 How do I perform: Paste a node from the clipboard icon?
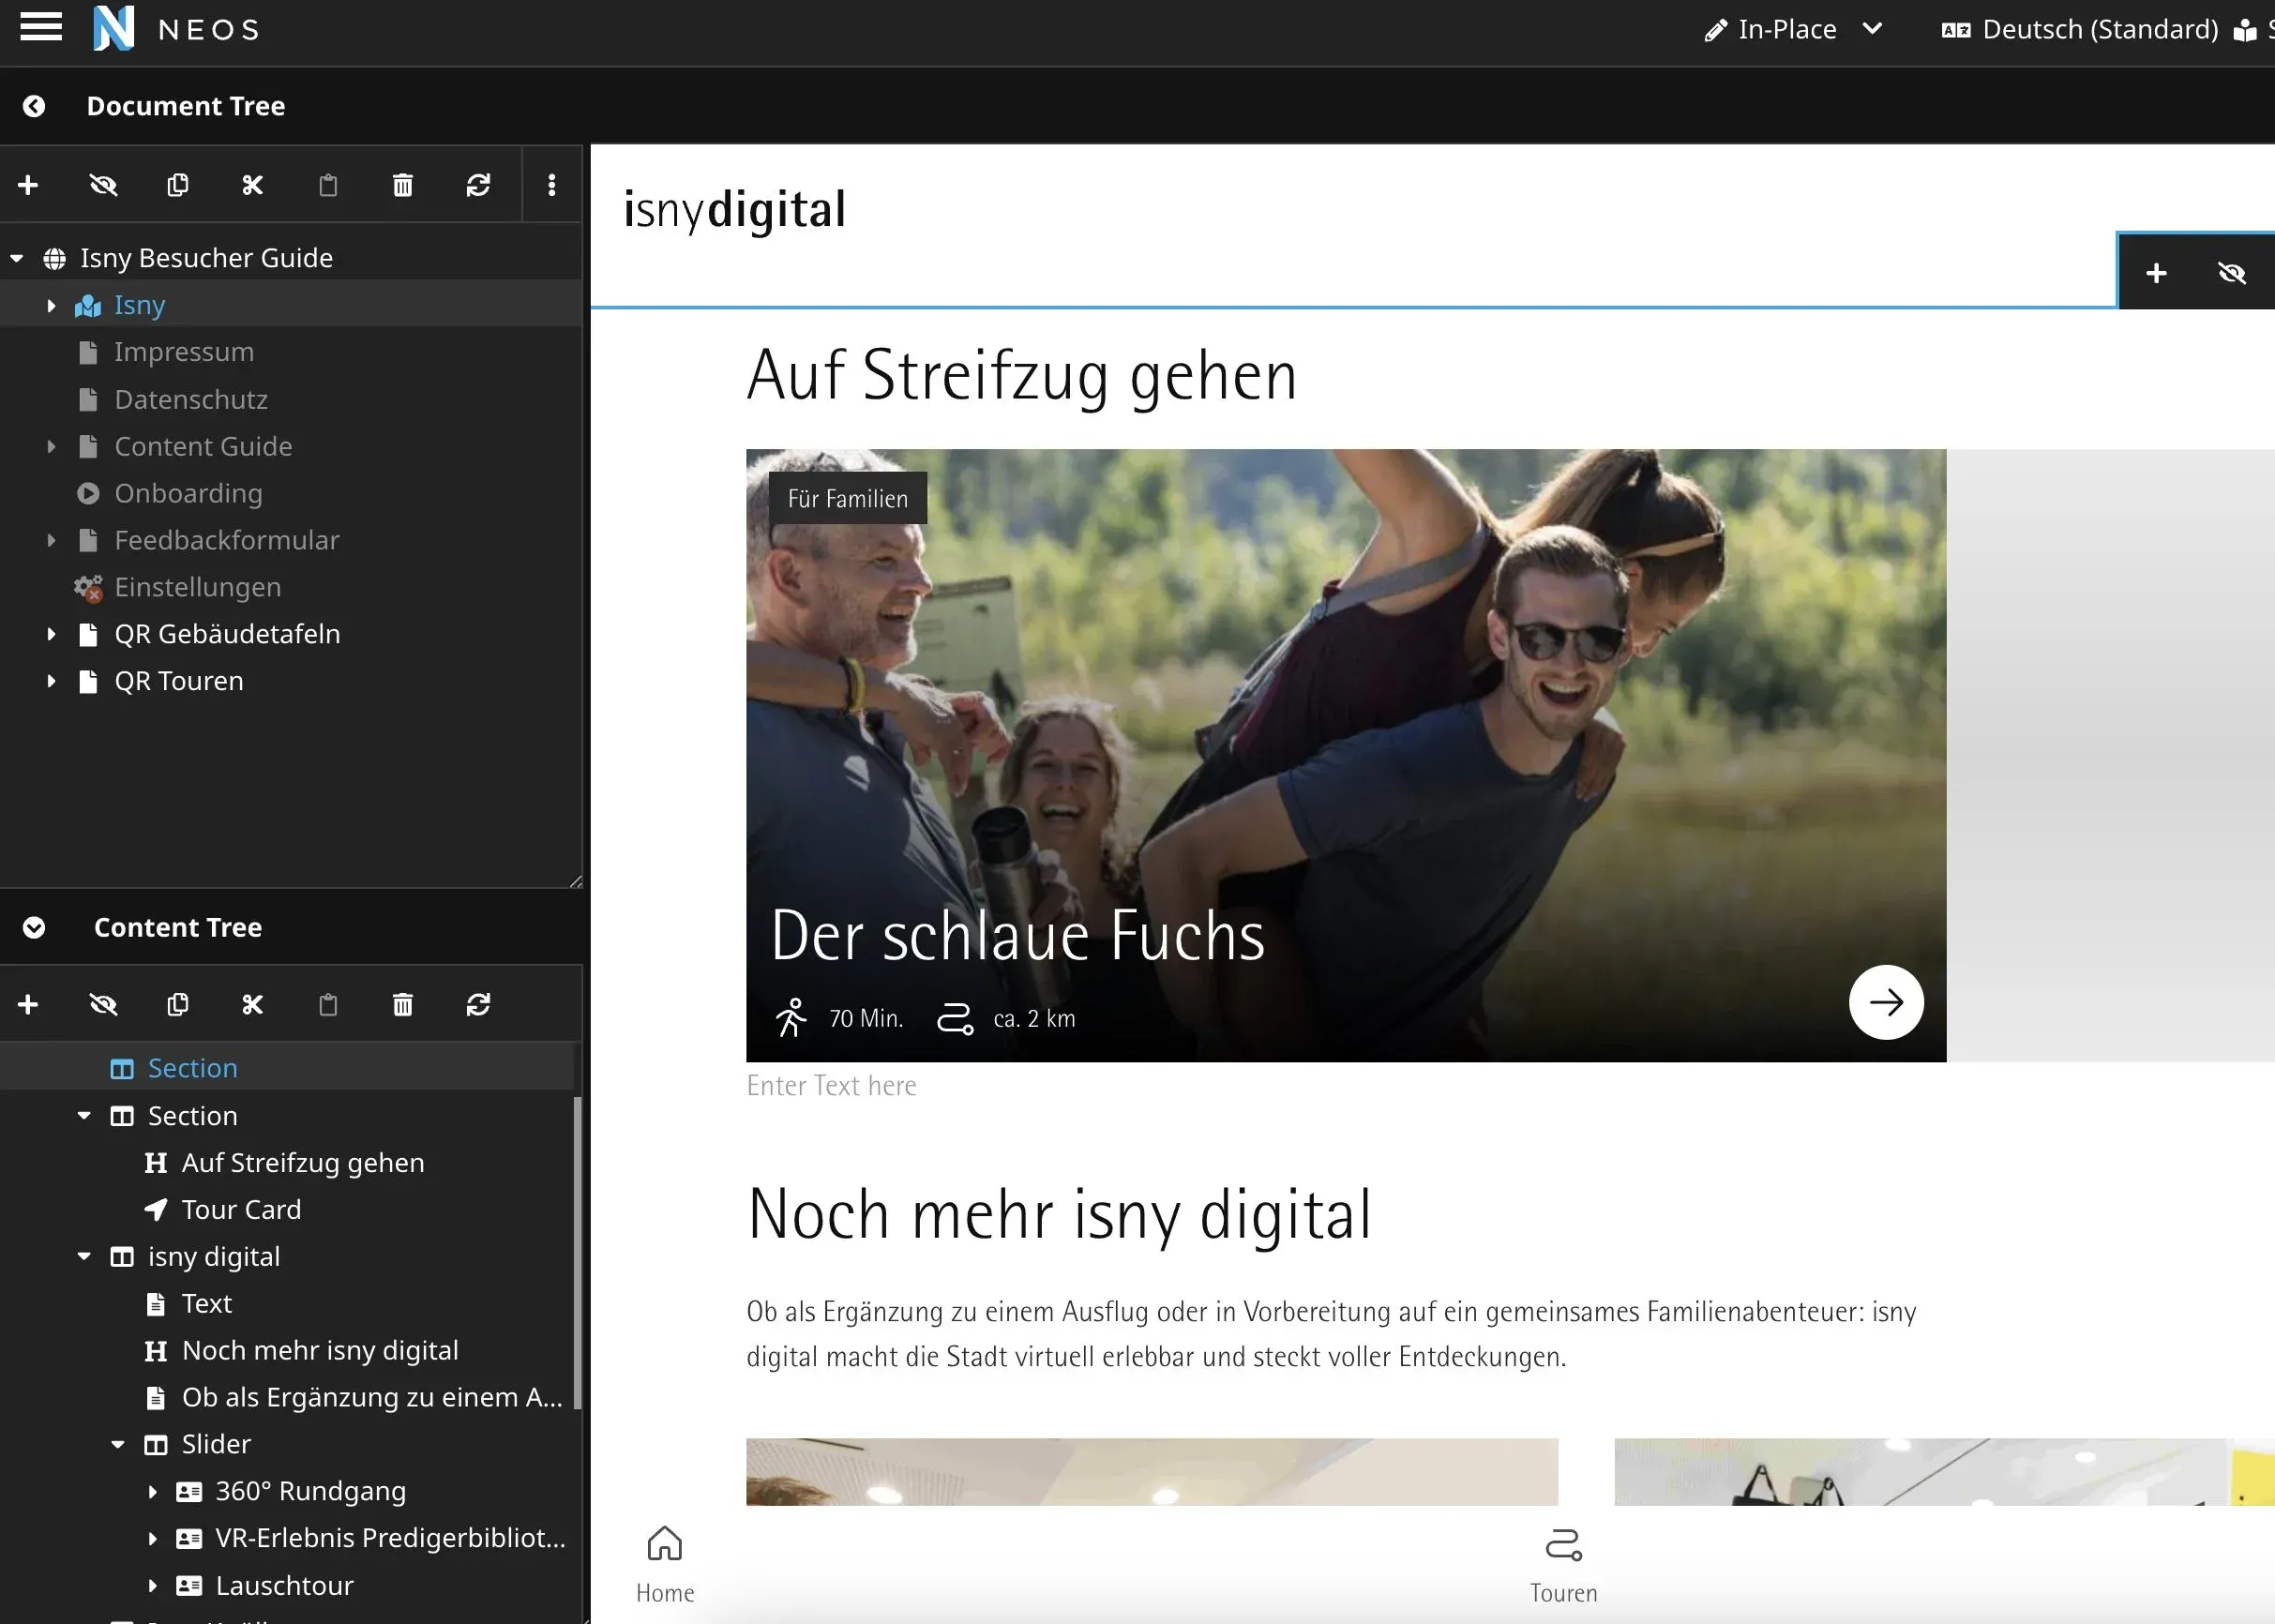[328, 185]
